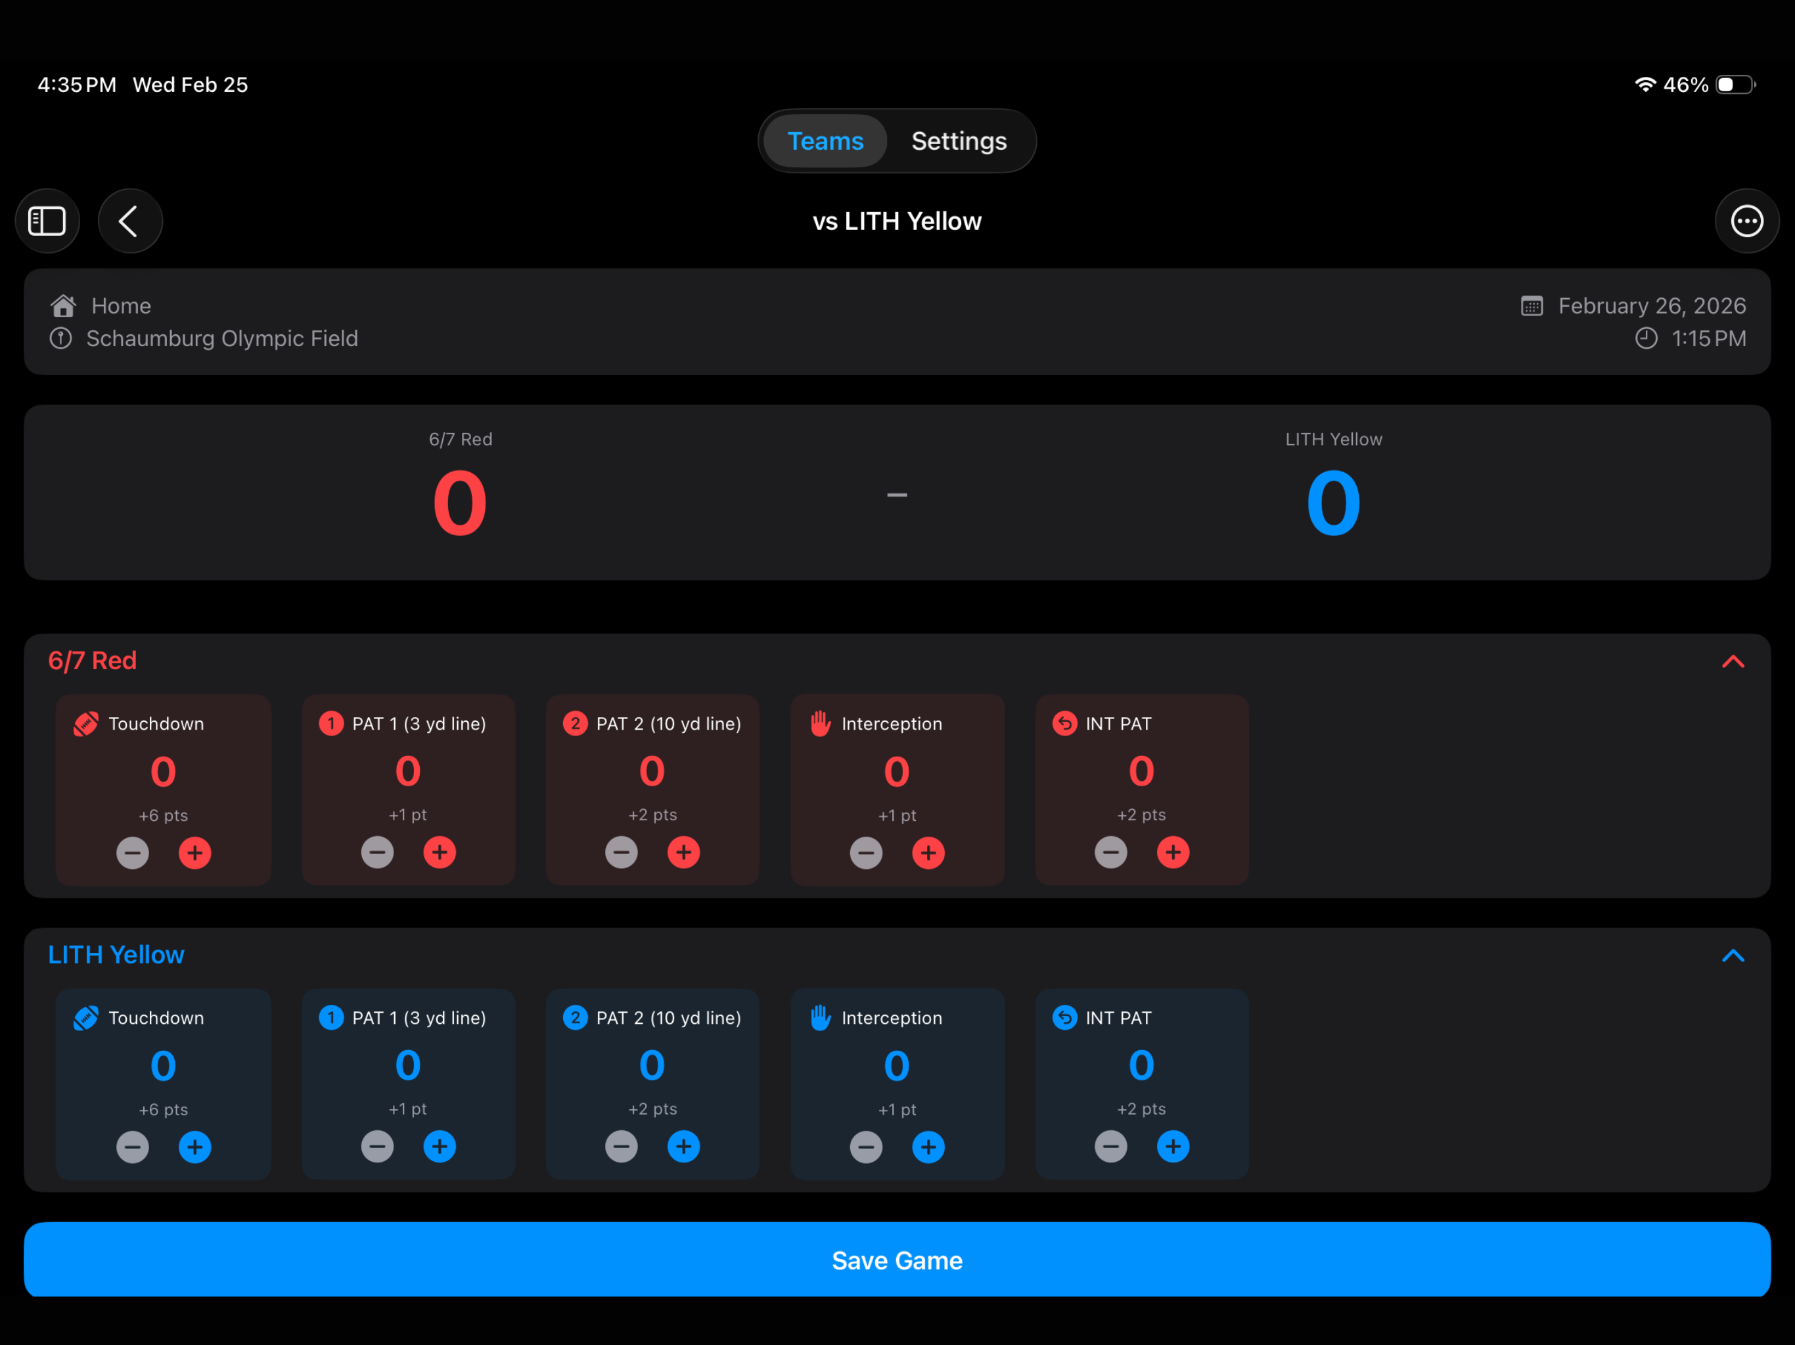
Task: Click the blue INT PAT return icon
Action: [x=1064, y=1017]
